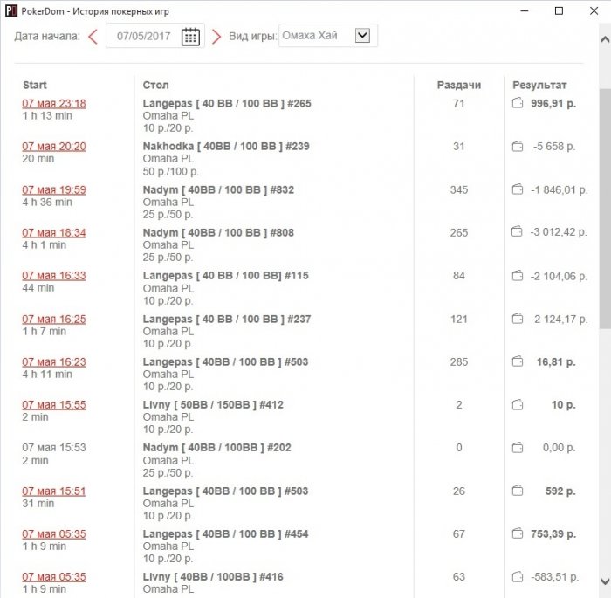
Task: Open the 07 мая 05:35 link for Livny #416
Action: pyautogui.click(x=54, y=577)
